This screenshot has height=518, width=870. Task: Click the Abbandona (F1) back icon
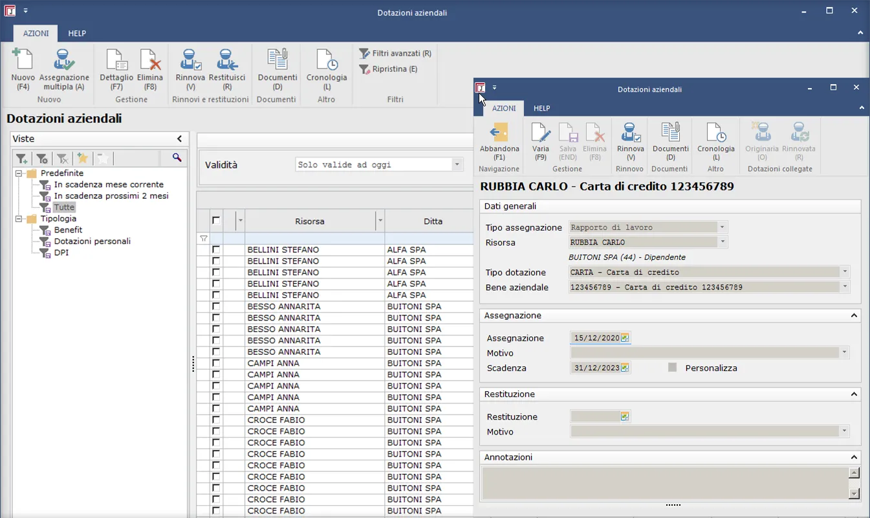499,133
